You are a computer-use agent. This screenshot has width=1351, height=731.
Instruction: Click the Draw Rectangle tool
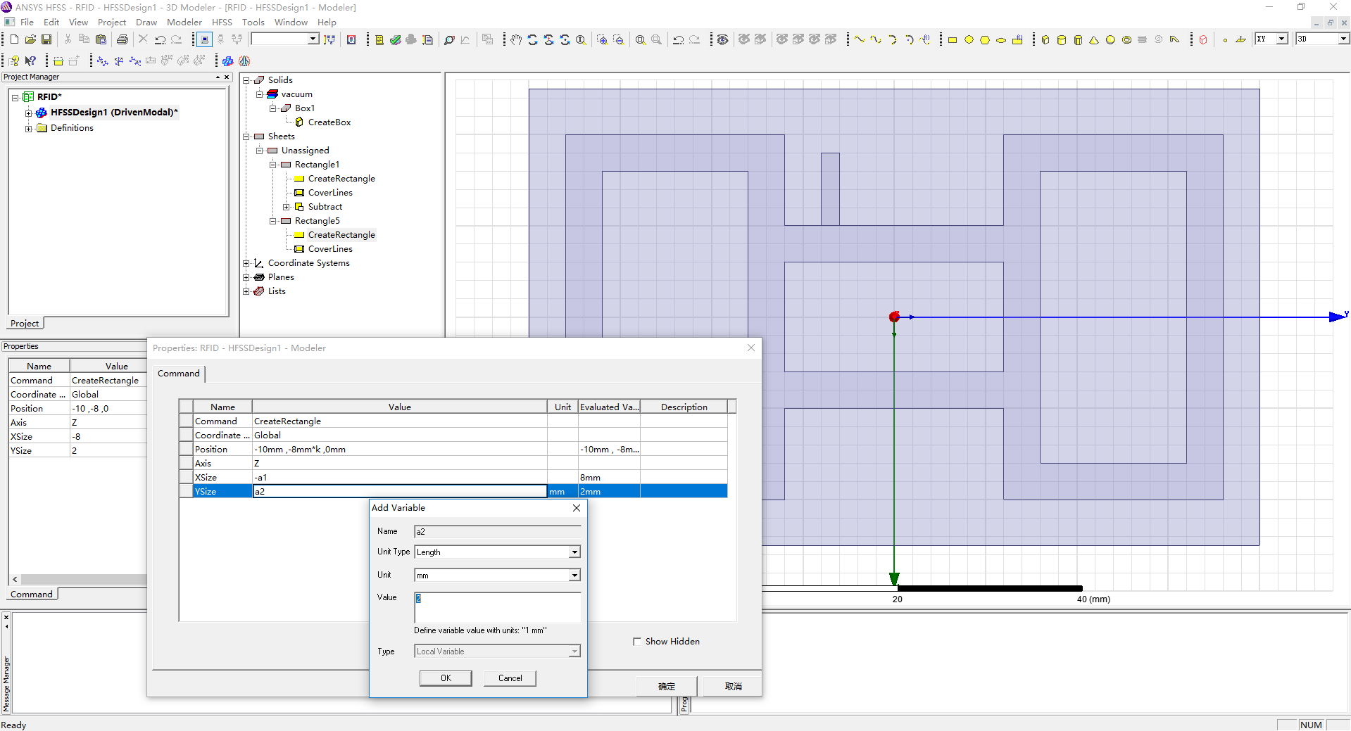[952, 40]
